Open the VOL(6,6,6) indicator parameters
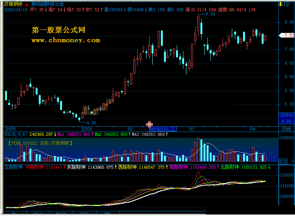Image resolution: width=295 pixels, height=216 pixels. (16, 134)
